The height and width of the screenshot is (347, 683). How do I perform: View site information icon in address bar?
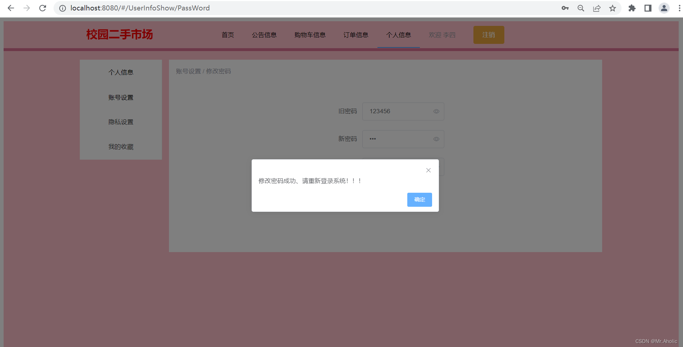[63, 8]
